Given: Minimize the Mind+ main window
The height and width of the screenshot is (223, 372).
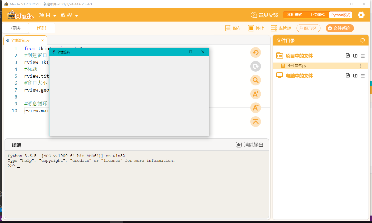Looking at the screenshot, I should click(x=339, y=4).
